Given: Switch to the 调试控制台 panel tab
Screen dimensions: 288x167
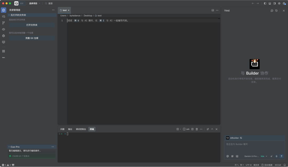Looking at the screenshot, I should (x=81, y=129).
